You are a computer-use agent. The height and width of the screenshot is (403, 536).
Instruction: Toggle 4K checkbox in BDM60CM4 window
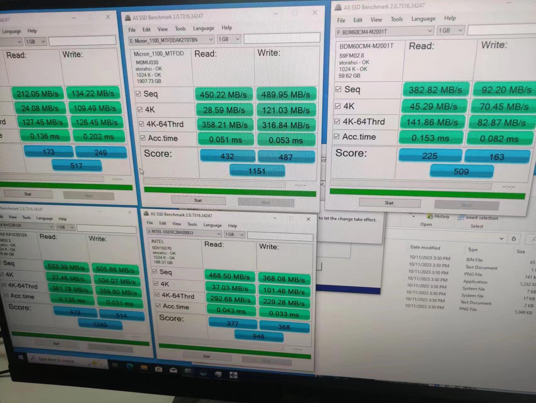338,106
